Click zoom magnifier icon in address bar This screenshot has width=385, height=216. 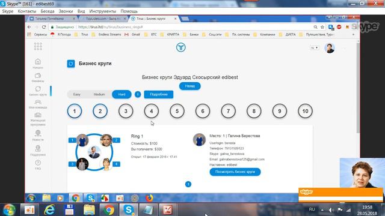pos(315,27)
